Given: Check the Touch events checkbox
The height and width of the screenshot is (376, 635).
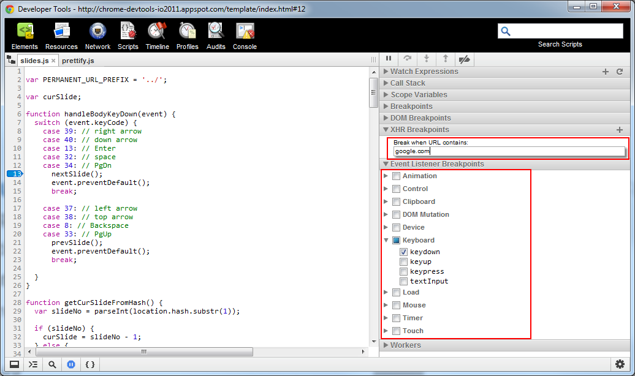Looking at the screenshot, I should pos(397,331).
